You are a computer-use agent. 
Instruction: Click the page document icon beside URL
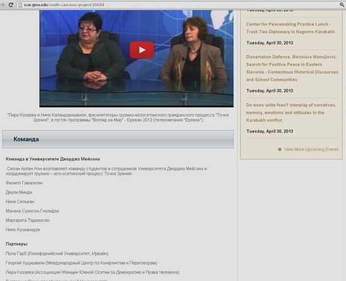20,4
